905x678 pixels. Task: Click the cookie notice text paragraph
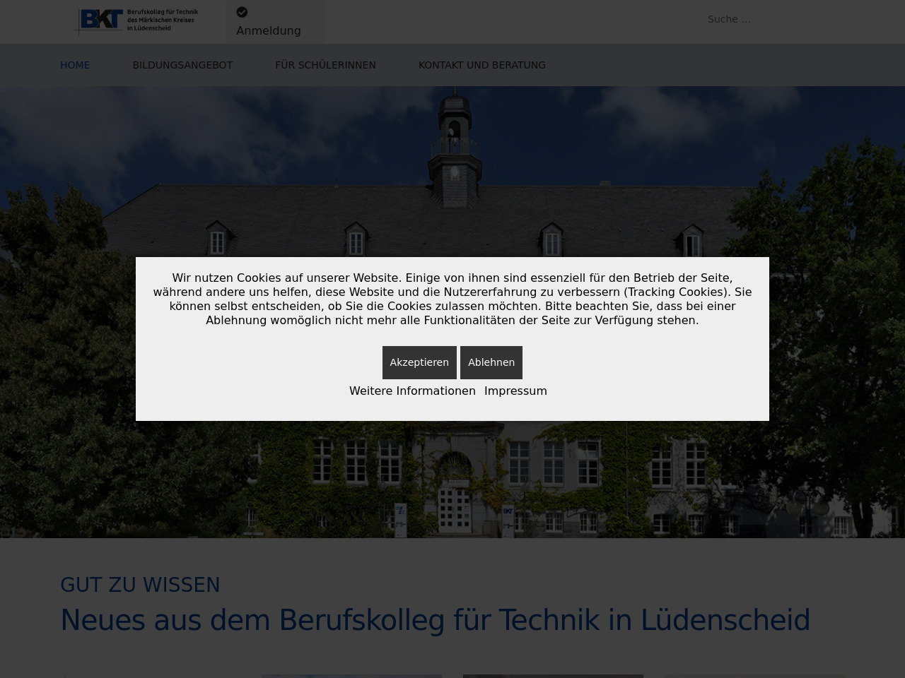click(452, 299)
